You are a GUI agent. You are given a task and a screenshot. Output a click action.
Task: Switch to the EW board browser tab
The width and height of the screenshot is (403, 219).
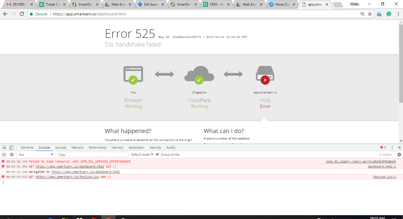(151, 4)
